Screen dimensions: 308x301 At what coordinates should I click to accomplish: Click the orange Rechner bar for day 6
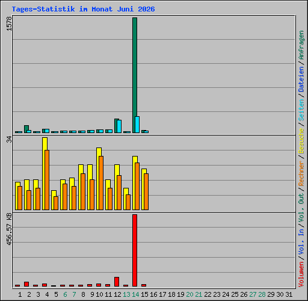pyautogui.click(x=65, y=197)
